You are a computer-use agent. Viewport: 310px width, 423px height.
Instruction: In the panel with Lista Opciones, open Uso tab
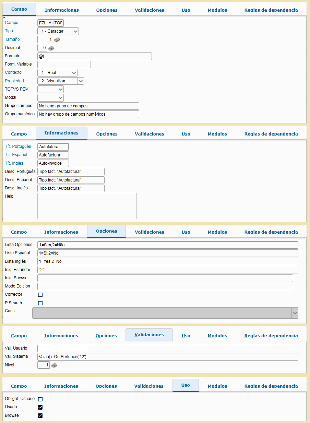tap(186, 232)
